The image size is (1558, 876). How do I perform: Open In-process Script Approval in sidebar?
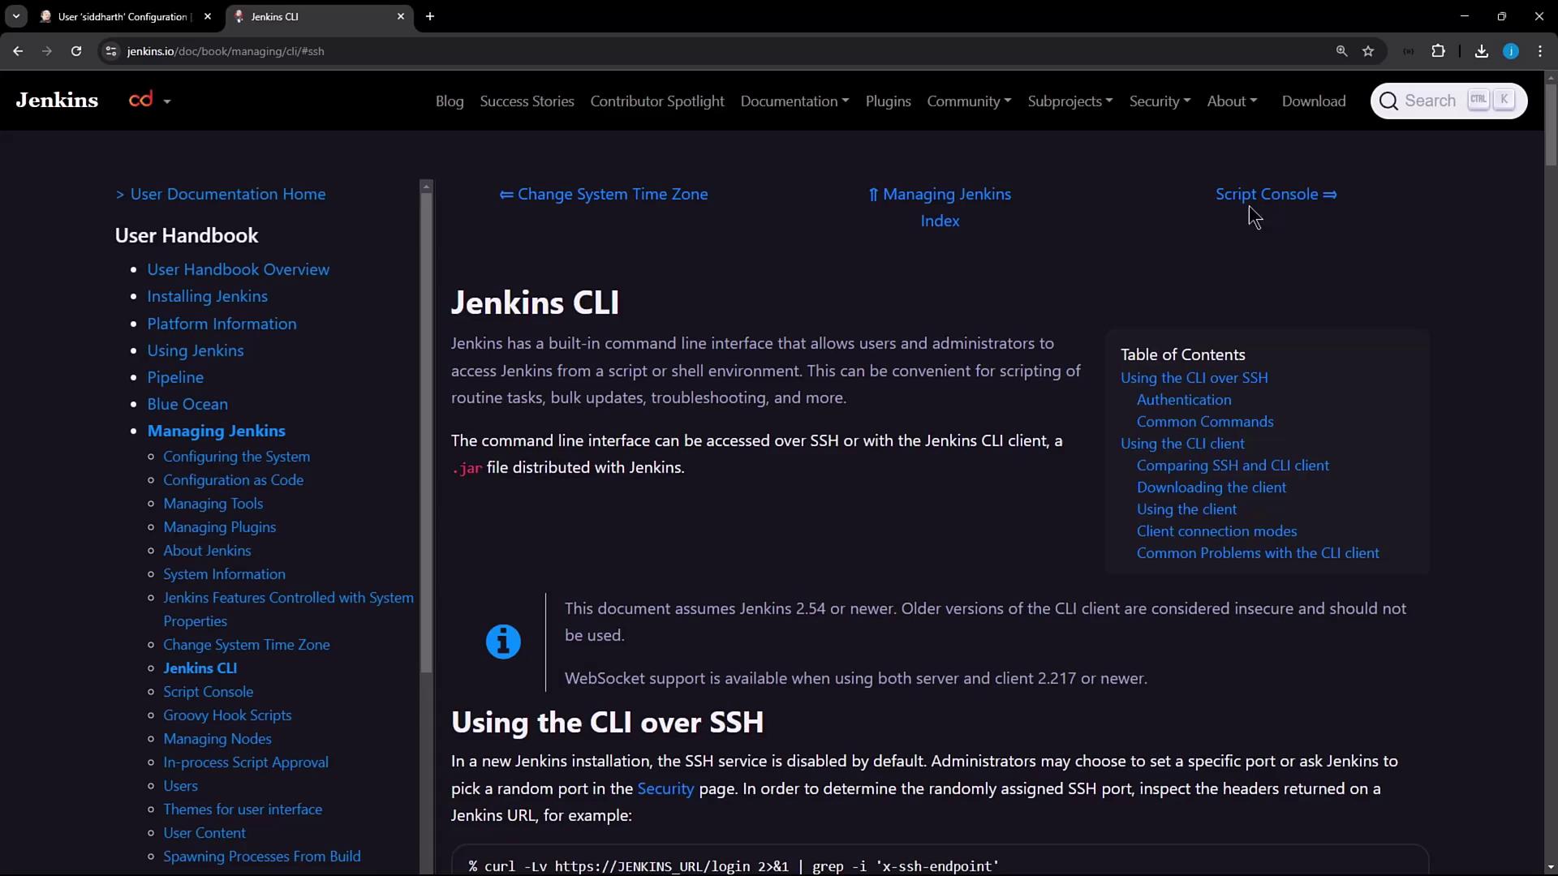[x=246, y=762]
